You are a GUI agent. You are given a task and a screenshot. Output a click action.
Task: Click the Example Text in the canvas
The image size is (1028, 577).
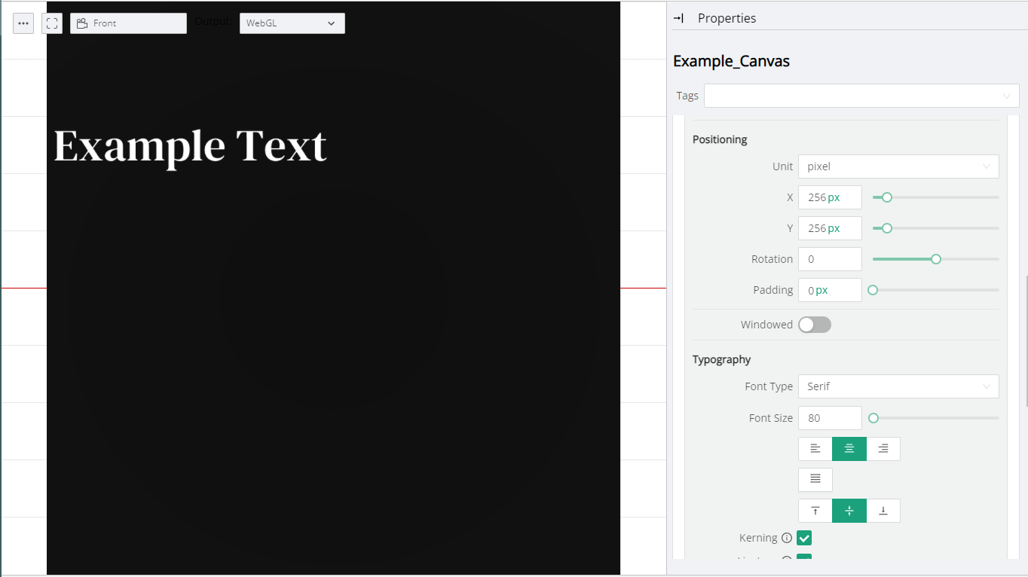click(190, 147)
